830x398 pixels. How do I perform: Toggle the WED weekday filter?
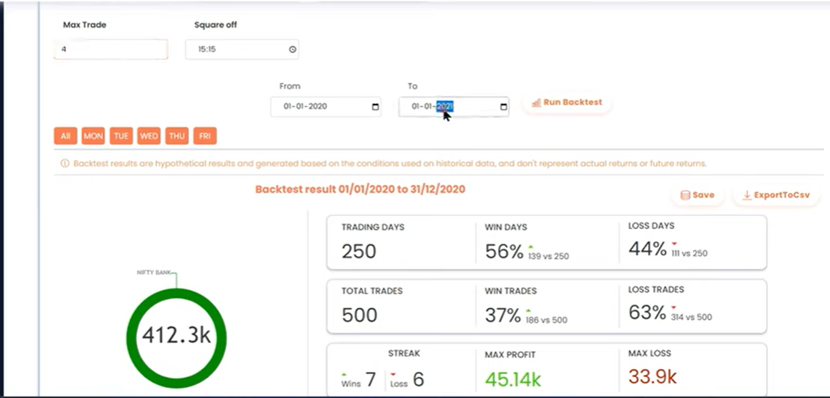point(149,136)
